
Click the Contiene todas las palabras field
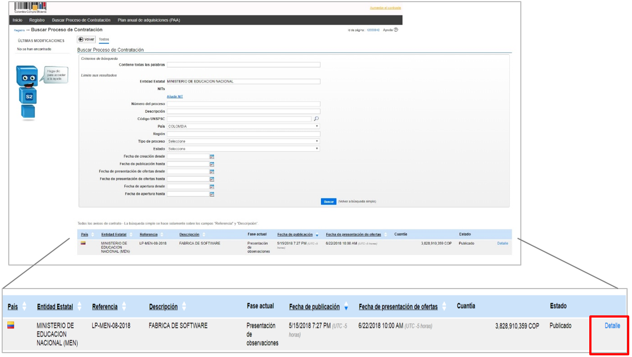pyautogui.click(x=244, y=65)
